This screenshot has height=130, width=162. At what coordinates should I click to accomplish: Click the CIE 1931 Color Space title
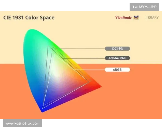pos(29,18)
